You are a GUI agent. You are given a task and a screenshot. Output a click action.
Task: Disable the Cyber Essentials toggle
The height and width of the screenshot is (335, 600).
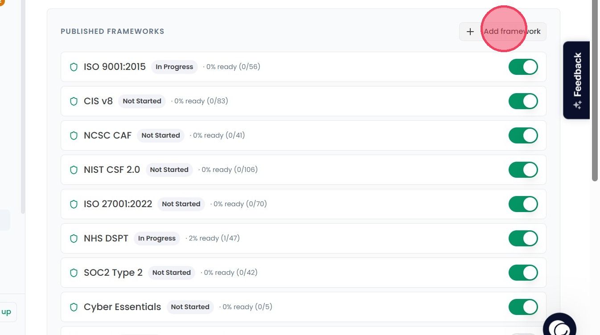523,307
